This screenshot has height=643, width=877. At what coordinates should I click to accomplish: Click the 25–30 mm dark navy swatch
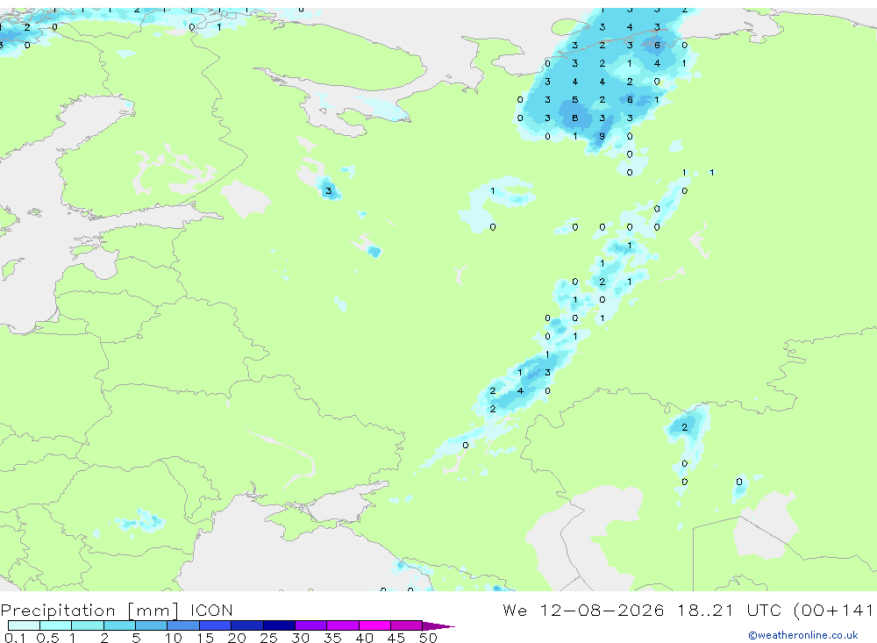(x=279, y=625)
